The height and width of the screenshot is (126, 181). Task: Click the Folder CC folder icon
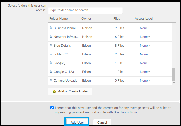click(51, 54)
